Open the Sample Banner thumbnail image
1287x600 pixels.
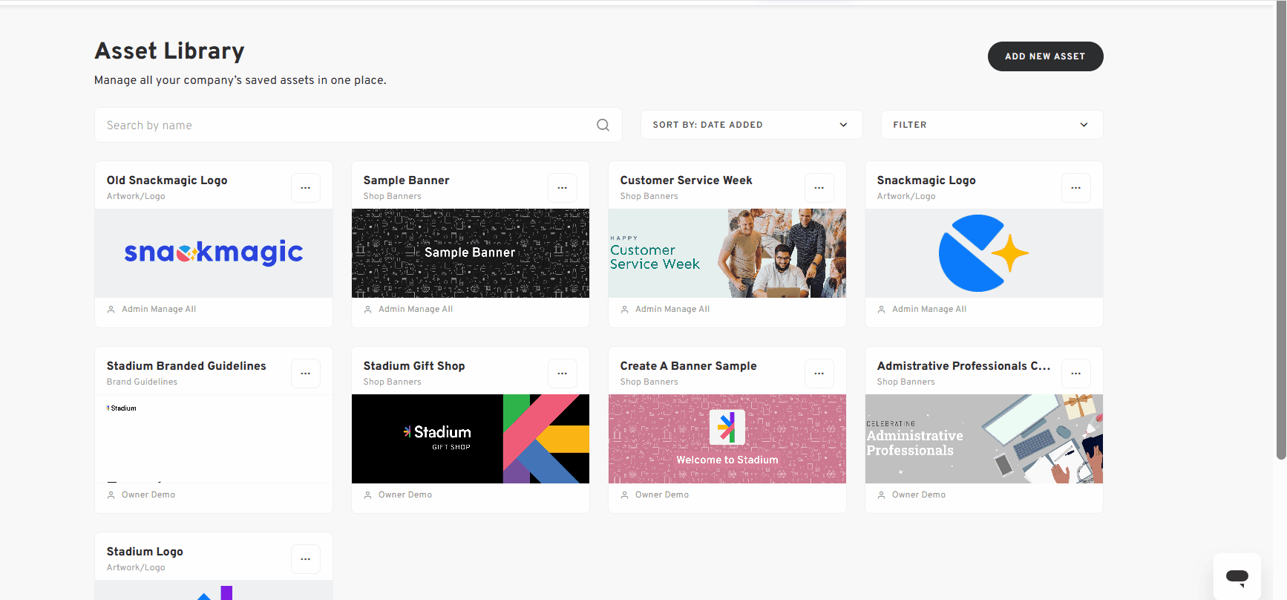tap(471, 253)
